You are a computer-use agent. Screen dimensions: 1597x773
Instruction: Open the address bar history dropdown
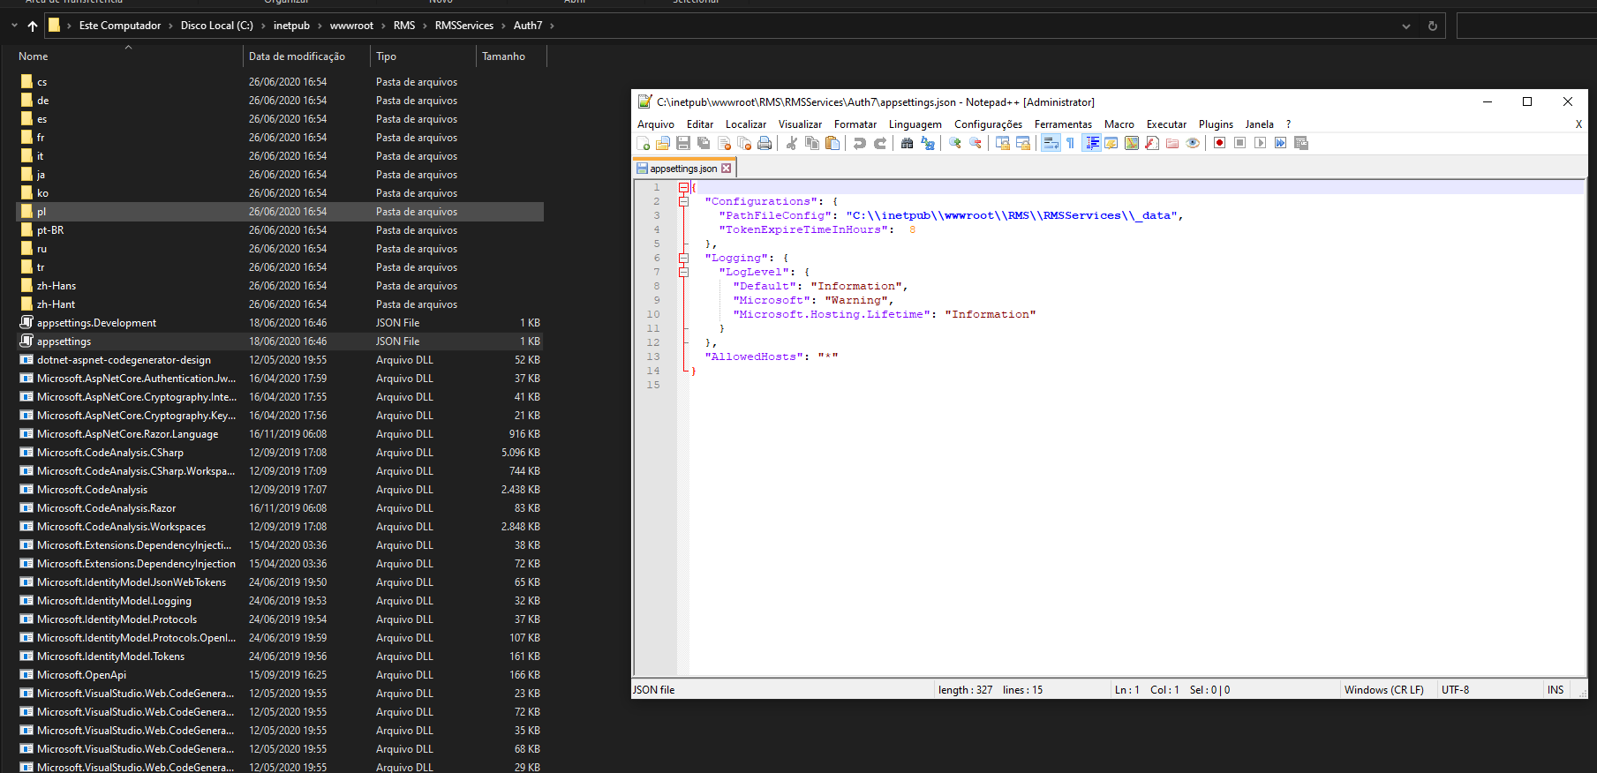point(1406,26)
